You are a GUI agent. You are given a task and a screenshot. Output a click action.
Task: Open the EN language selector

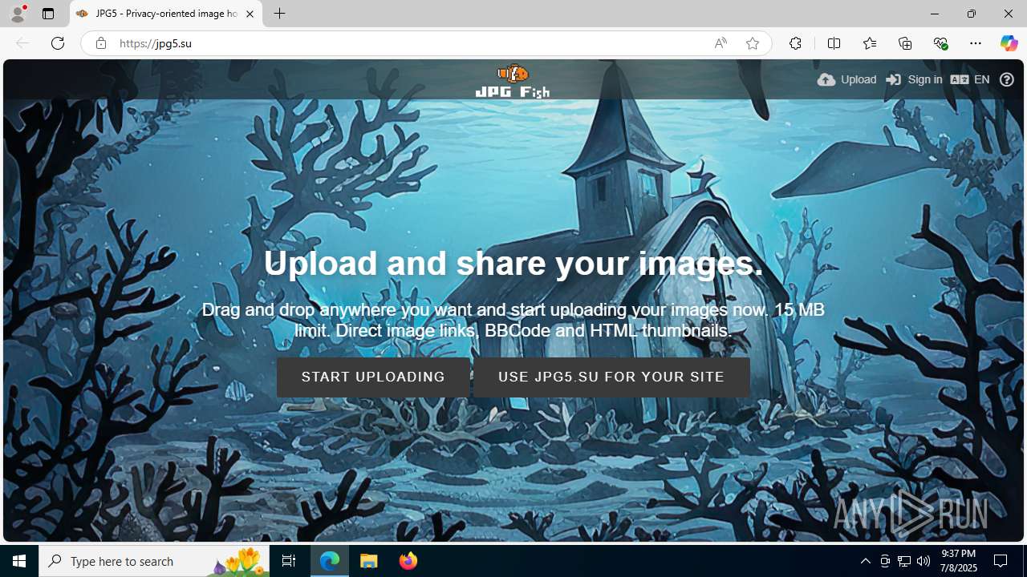[970, 79]
